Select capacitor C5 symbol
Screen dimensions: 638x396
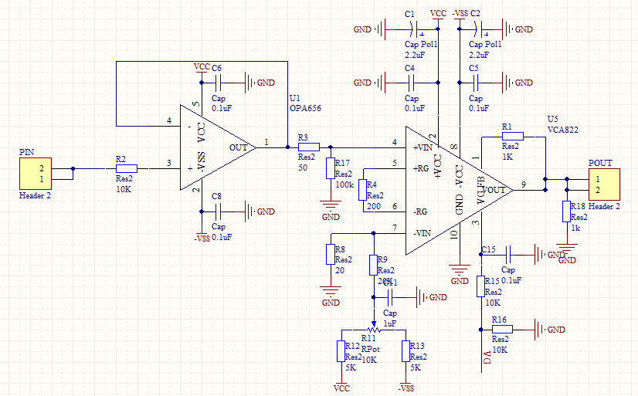[x=476, y=83]
